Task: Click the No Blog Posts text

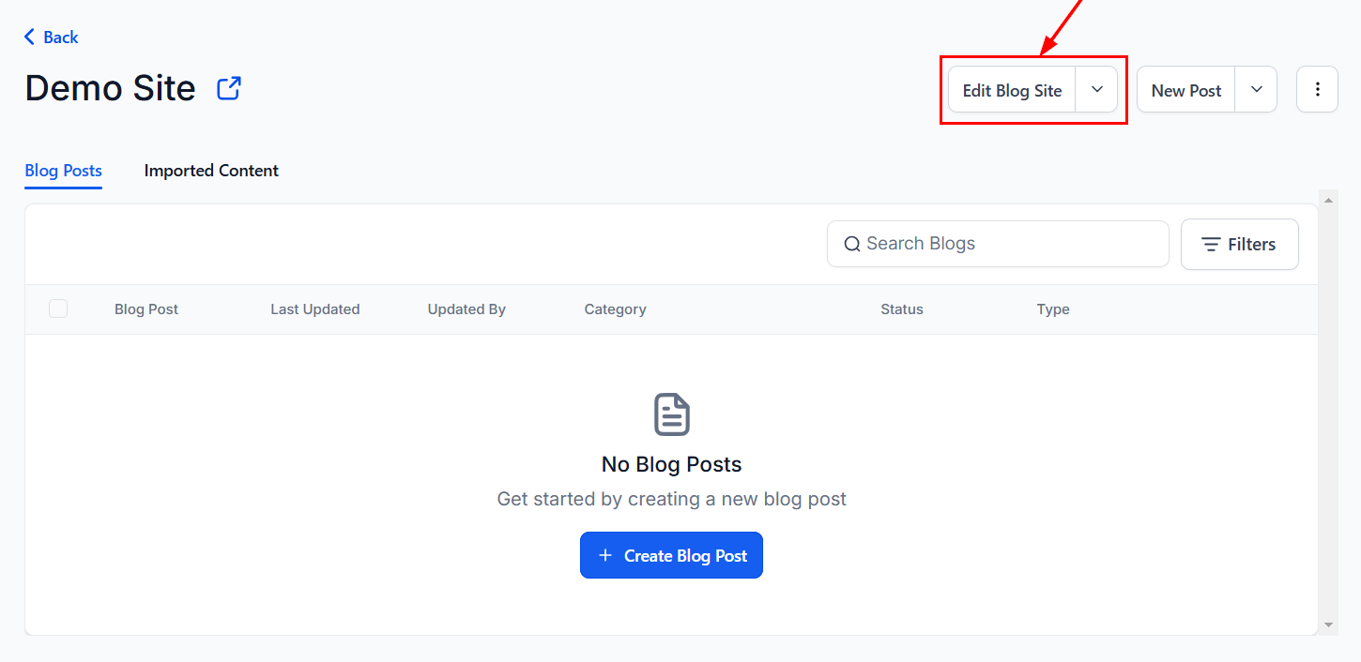Action: [x=671, y=464]
